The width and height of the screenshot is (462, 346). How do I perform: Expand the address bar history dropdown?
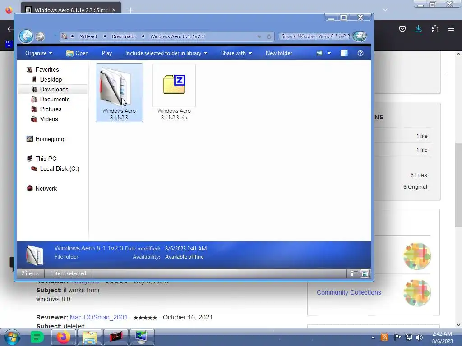(x=259, y=36)
